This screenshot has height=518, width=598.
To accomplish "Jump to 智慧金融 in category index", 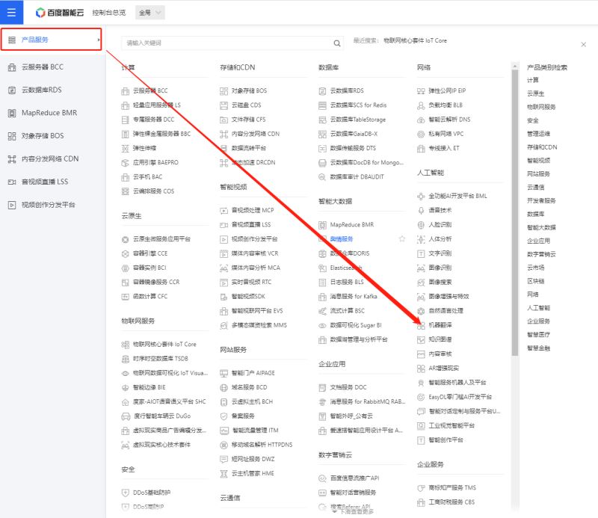I will point(538,348).
